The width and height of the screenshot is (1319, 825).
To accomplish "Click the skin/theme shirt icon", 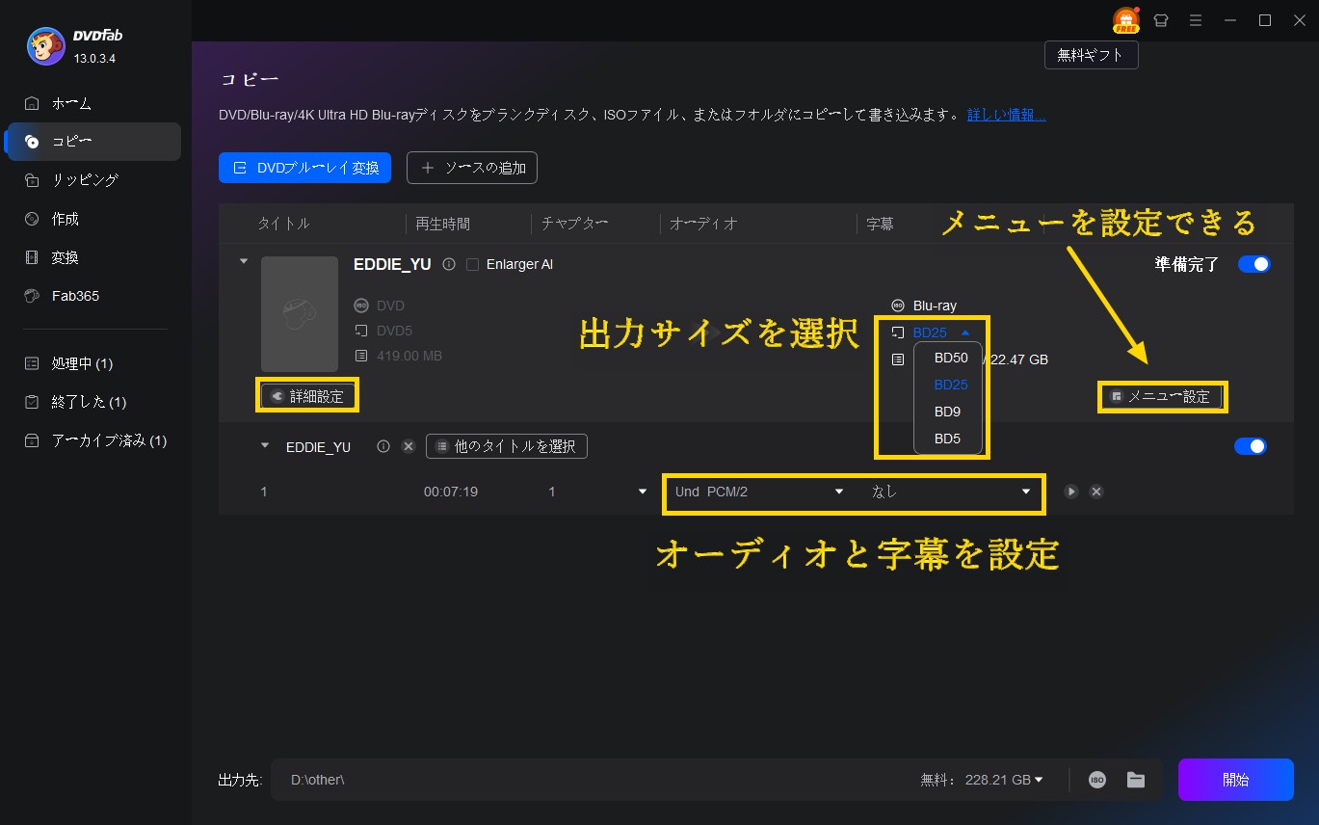I will (1161, 20).
